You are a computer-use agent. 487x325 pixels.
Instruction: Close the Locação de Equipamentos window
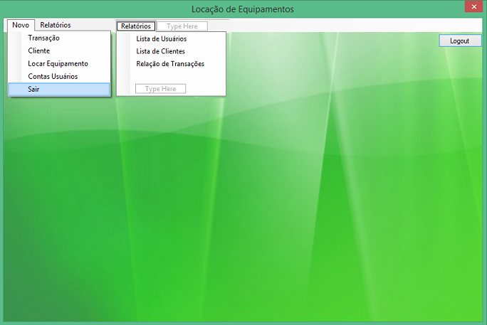[474, 6]
